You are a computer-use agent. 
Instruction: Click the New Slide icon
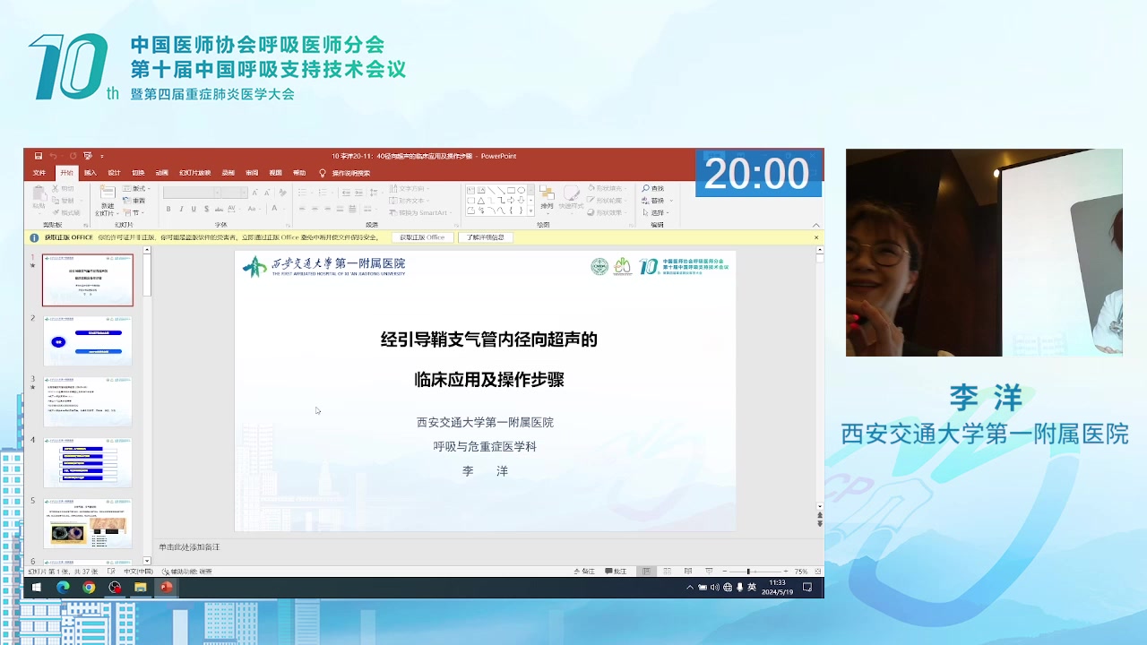(x=108, y=193)
